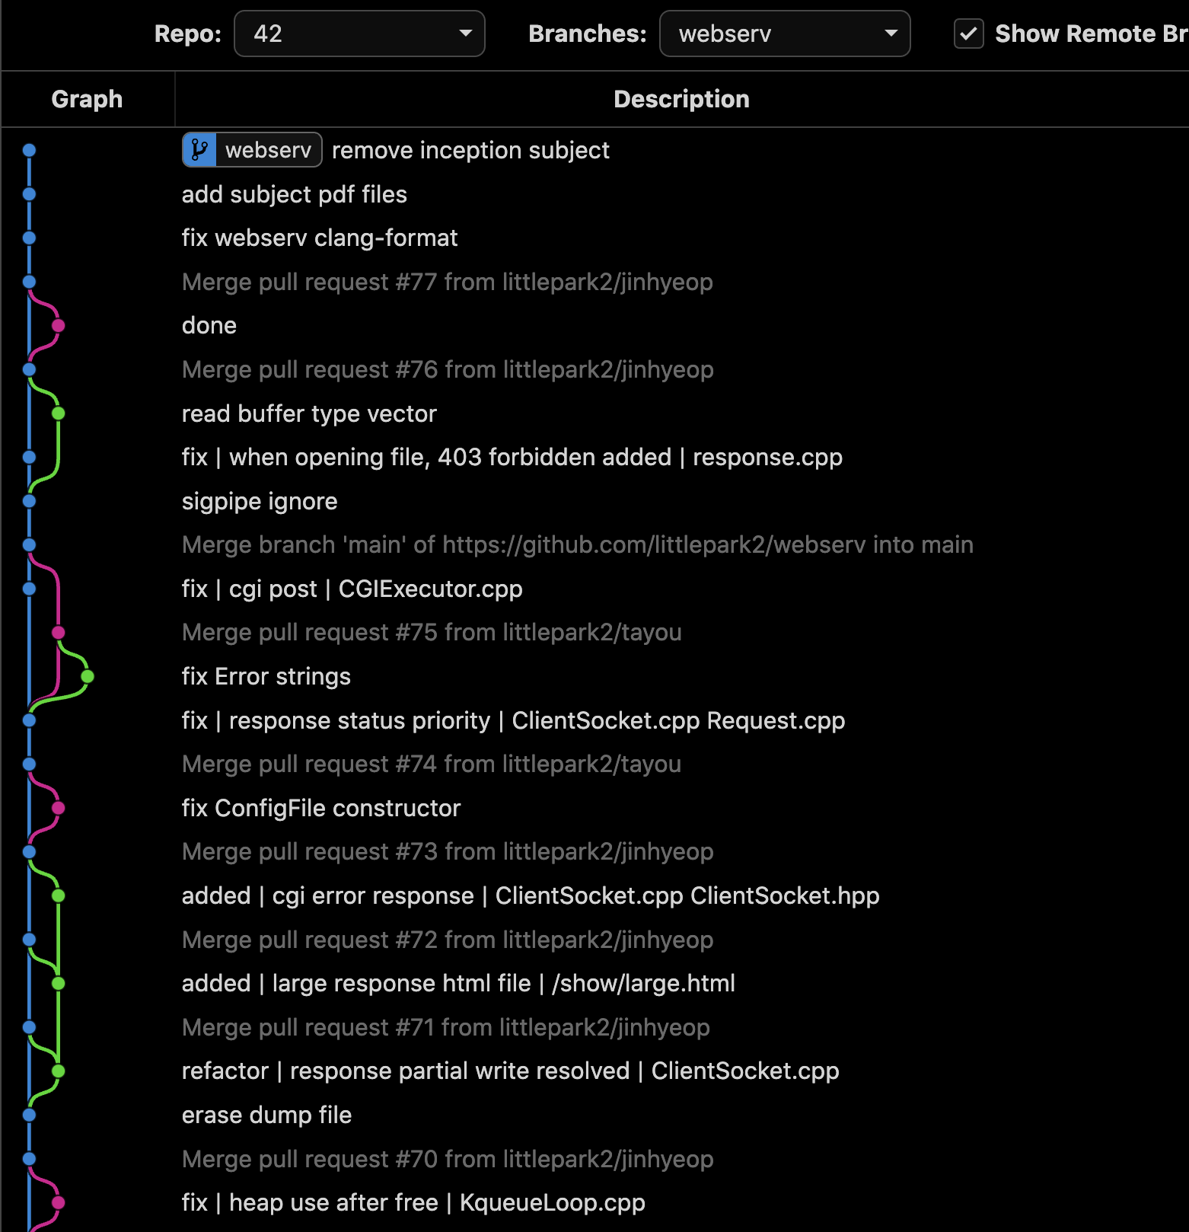Select commit 'add subject pdf files'
This screenshot has width=1189, height=1232.
pos(295,194)
